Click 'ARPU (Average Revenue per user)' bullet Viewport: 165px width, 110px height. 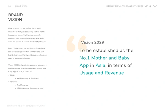click(x=30, y=88)
